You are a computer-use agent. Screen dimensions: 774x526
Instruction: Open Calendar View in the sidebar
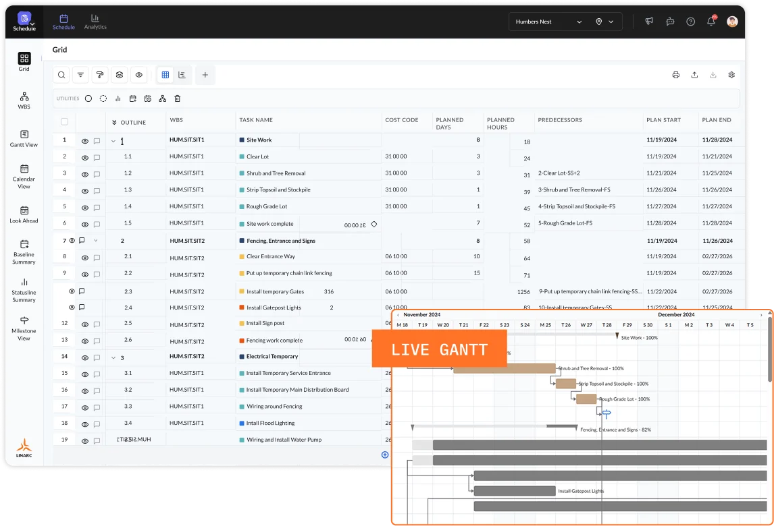click(24, 177)
